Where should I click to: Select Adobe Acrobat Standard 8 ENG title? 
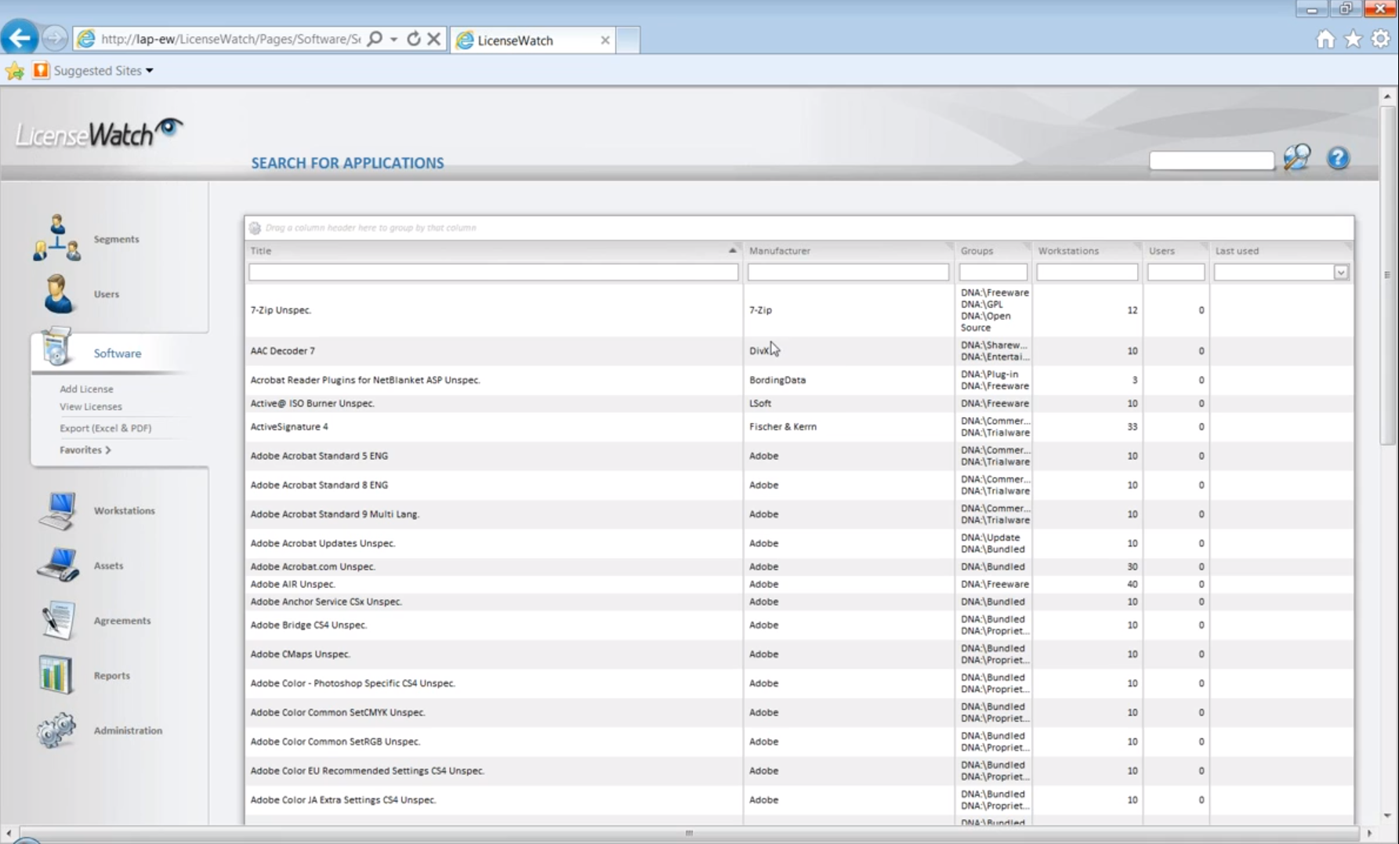(x=319, y=485)
